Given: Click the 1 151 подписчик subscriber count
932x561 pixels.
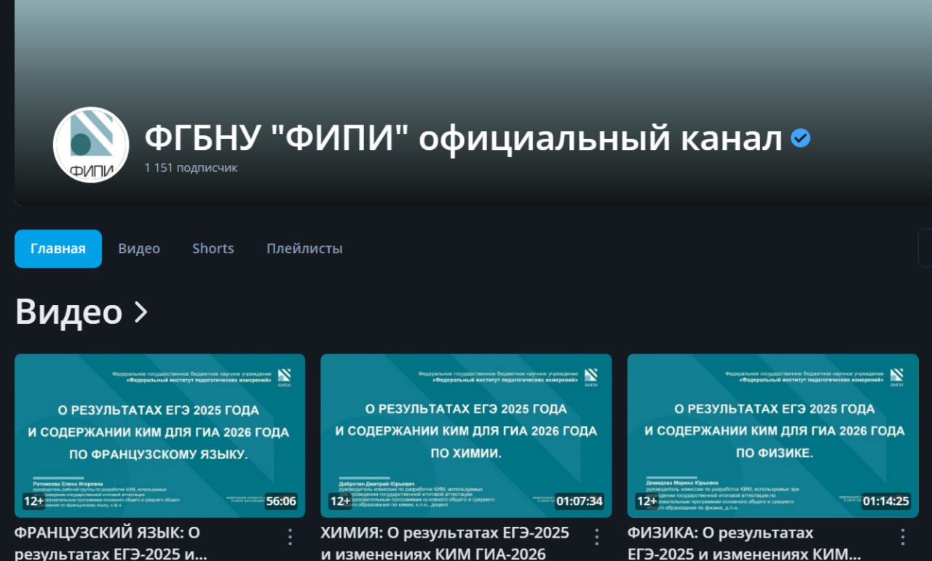Looking at the screenshot, I should [x=192, y=167].
